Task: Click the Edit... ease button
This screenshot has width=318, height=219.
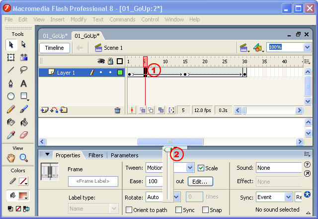Action: tap(200, 182)
